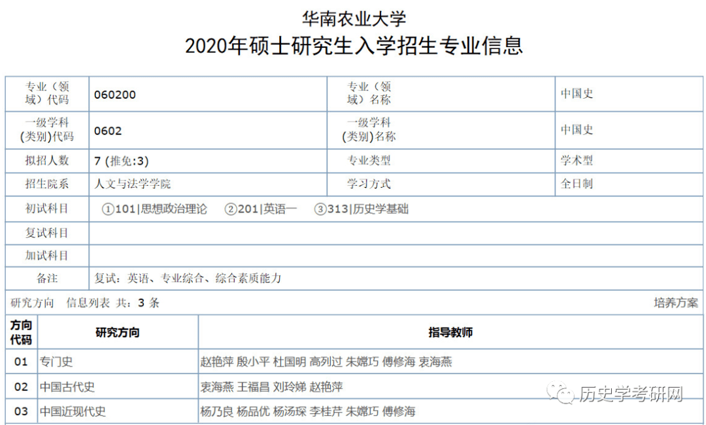This screenshot has height=425, width=706.
Task: Open the 培养方案 link
Action: coord(676,303)
